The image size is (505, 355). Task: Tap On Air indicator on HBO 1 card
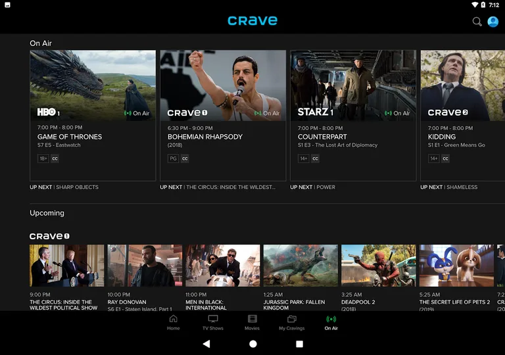[137, 113]
